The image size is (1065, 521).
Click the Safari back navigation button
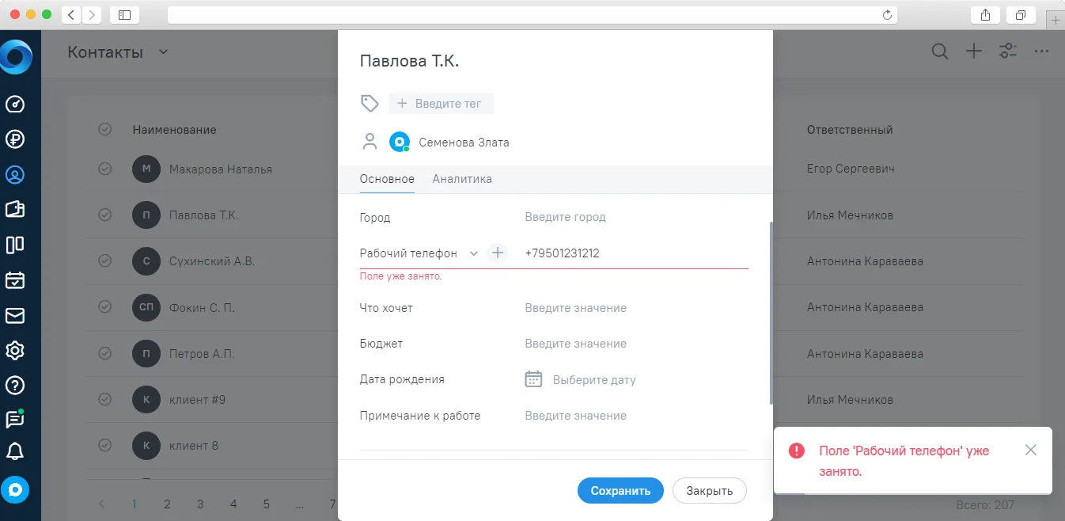(x=71, y=14)
